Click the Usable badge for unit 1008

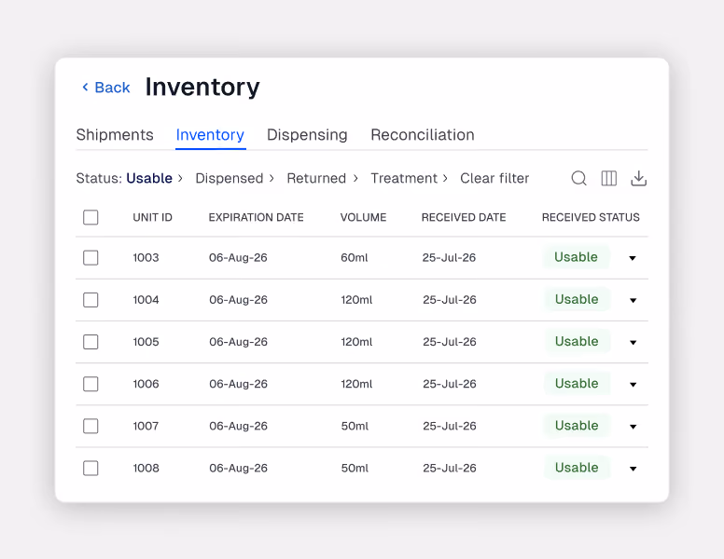tap(577, 467)
